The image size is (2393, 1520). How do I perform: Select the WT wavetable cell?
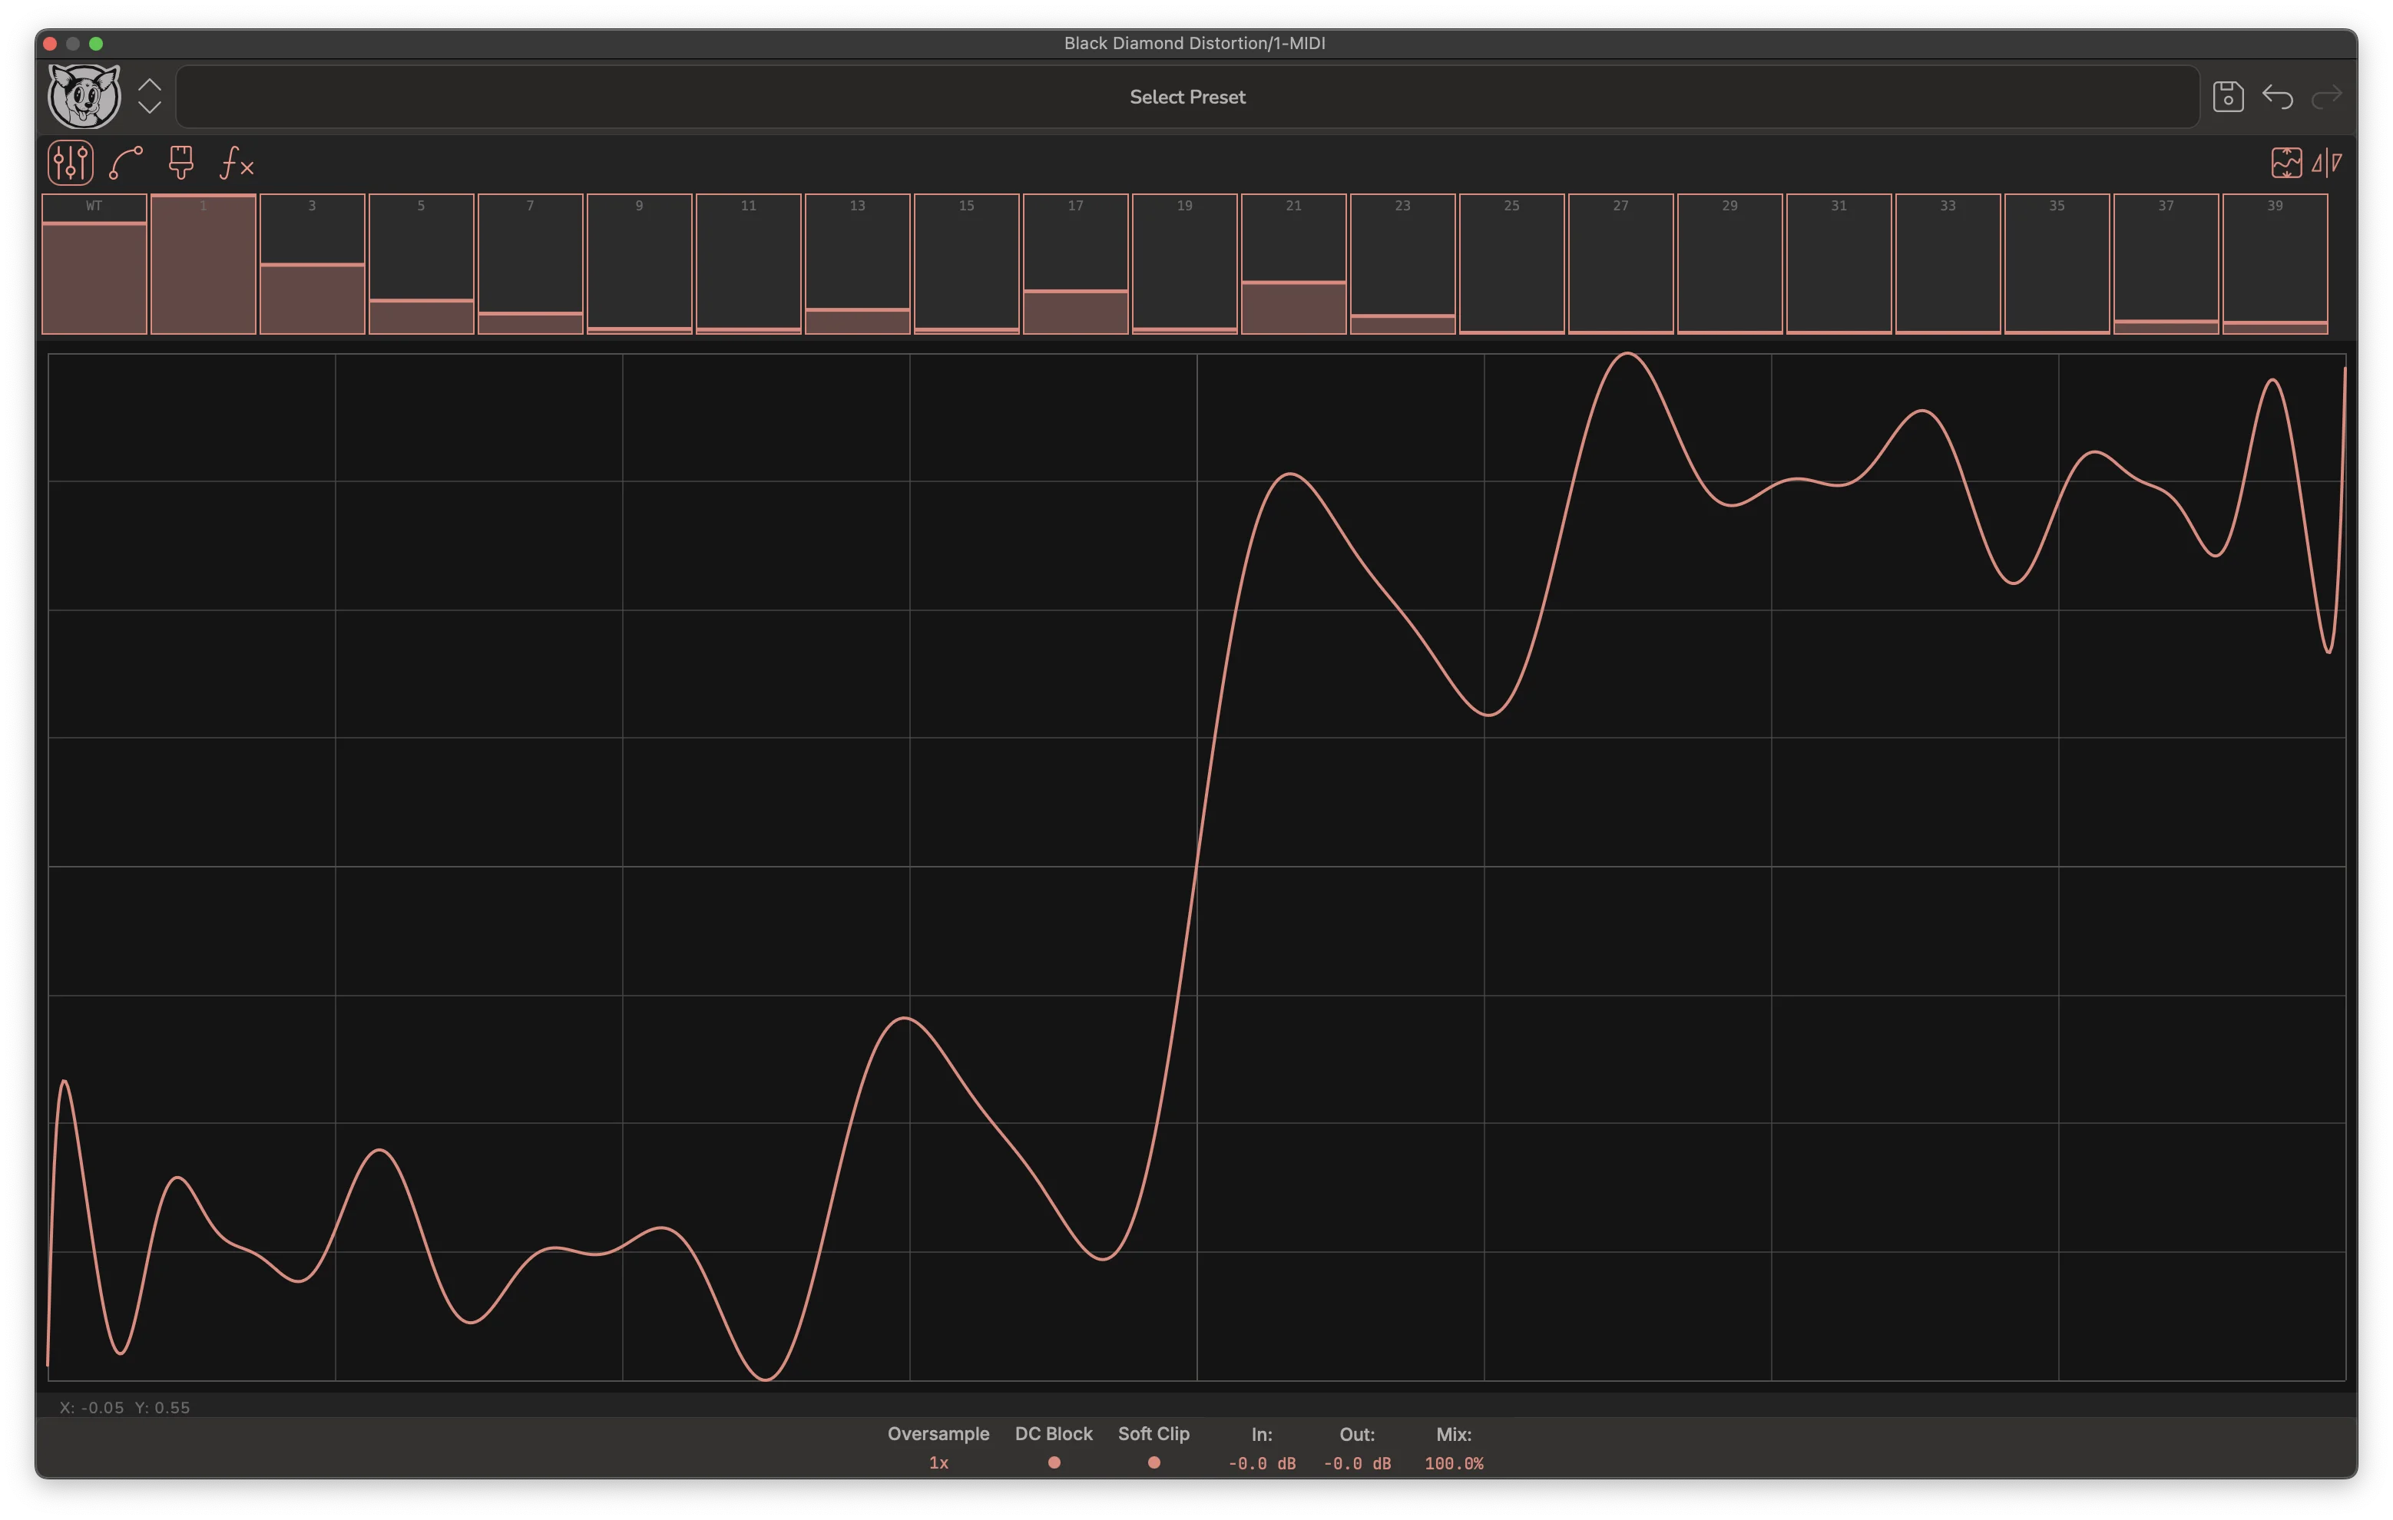click(x=94, y=263)
